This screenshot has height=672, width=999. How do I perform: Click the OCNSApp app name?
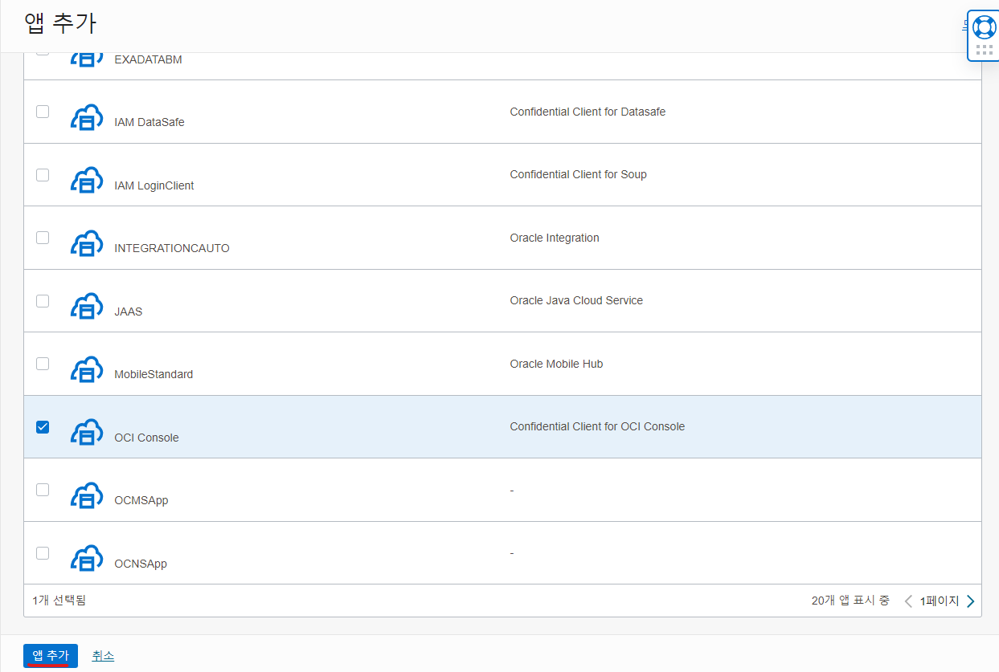point(141,564)
